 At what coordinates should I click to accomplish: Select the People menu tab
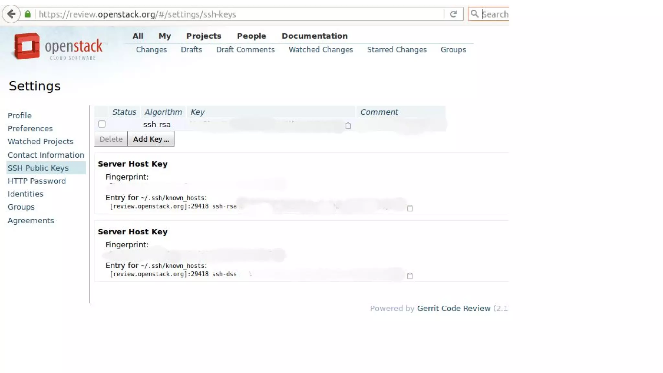[251, 36]
